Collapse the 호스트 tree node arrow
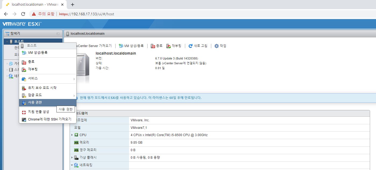 [x=7, y=41]
